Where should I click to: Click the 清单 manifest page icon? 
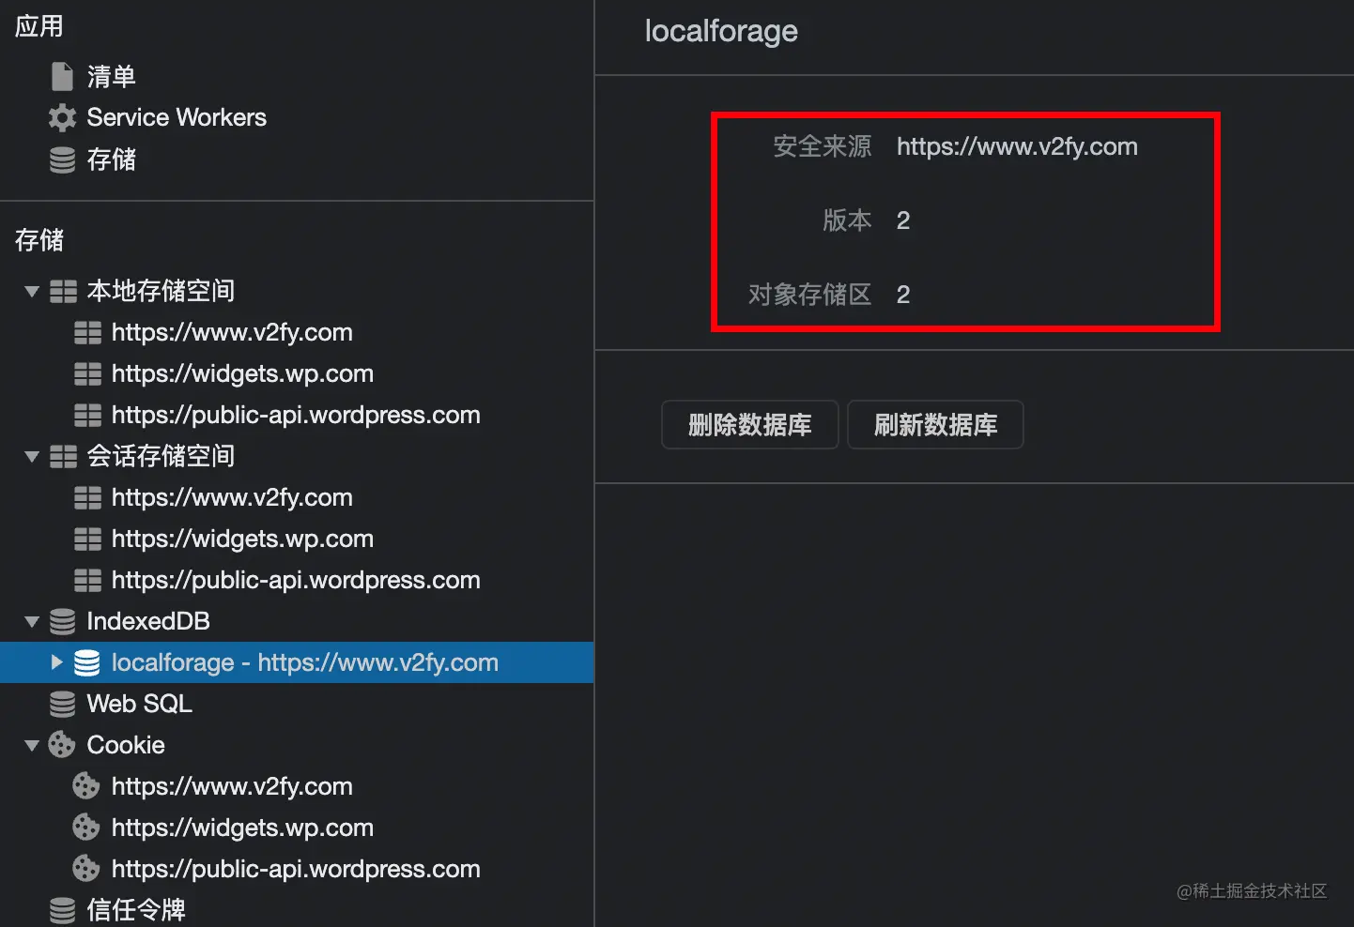point(61,76)
